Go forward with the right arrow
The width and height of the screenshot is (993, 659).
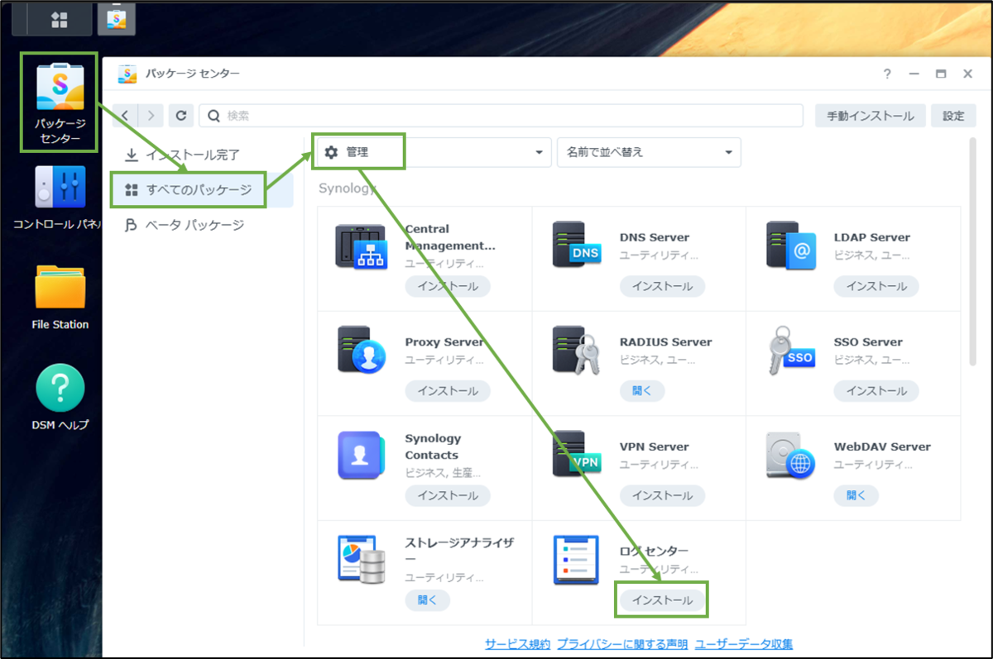[x=151, y=116]
